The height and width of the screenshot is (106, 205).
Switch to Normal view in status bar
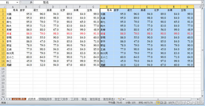[158, 103]
